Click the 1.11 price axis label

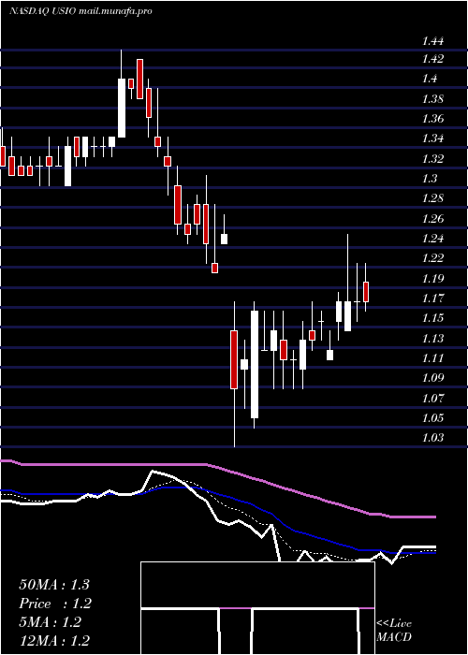click(x=432, y=357)
